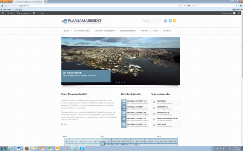Open the Windows Start button
The width and height of the screenshot is (243, 151).
pos(3,148)
